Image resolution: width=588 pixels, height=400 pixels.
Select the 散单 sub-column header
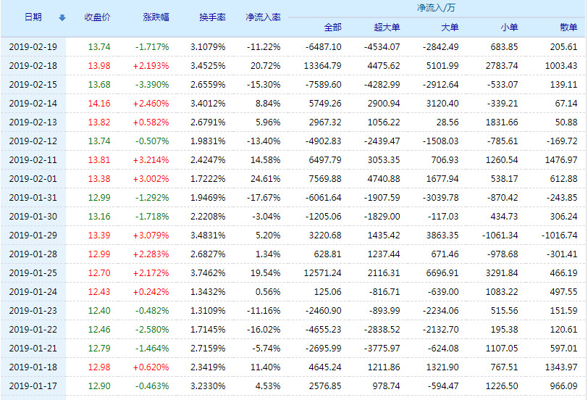click(568, 28)
